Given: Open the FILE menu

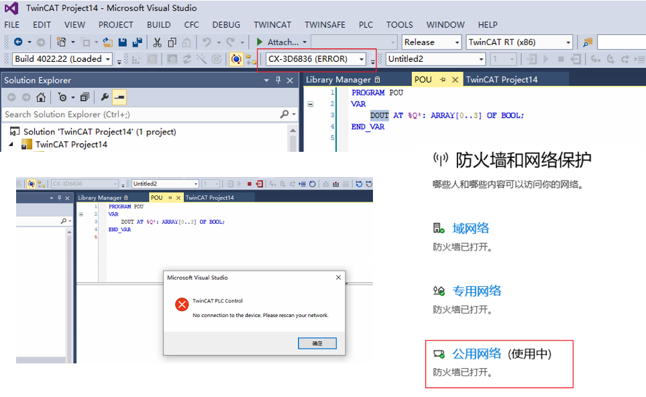Looking at the screenshot, I should tap(11, 25).
